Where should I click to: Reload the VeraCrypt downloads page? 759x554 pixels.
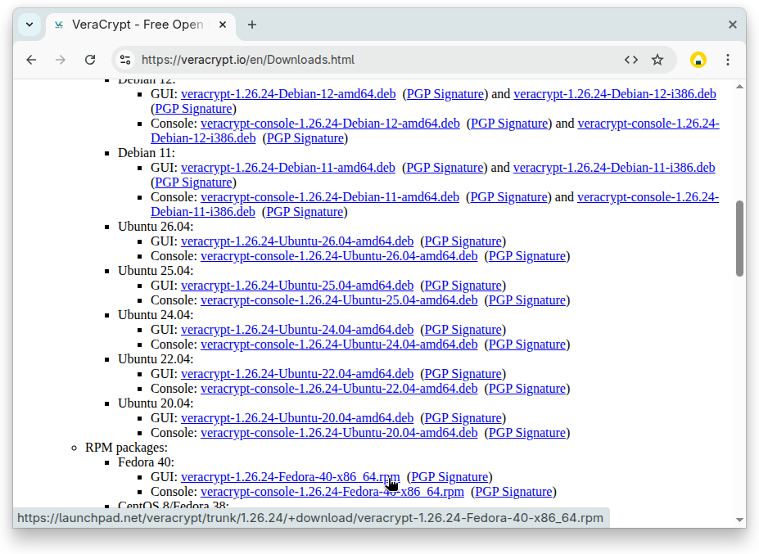[90, 60]
